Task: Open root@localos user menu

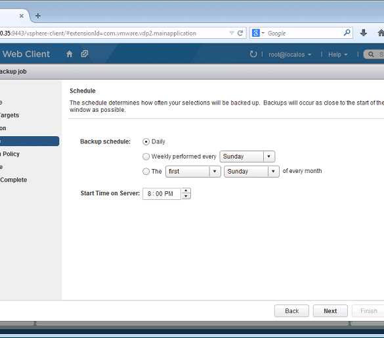Action: [x=289, y=55]
